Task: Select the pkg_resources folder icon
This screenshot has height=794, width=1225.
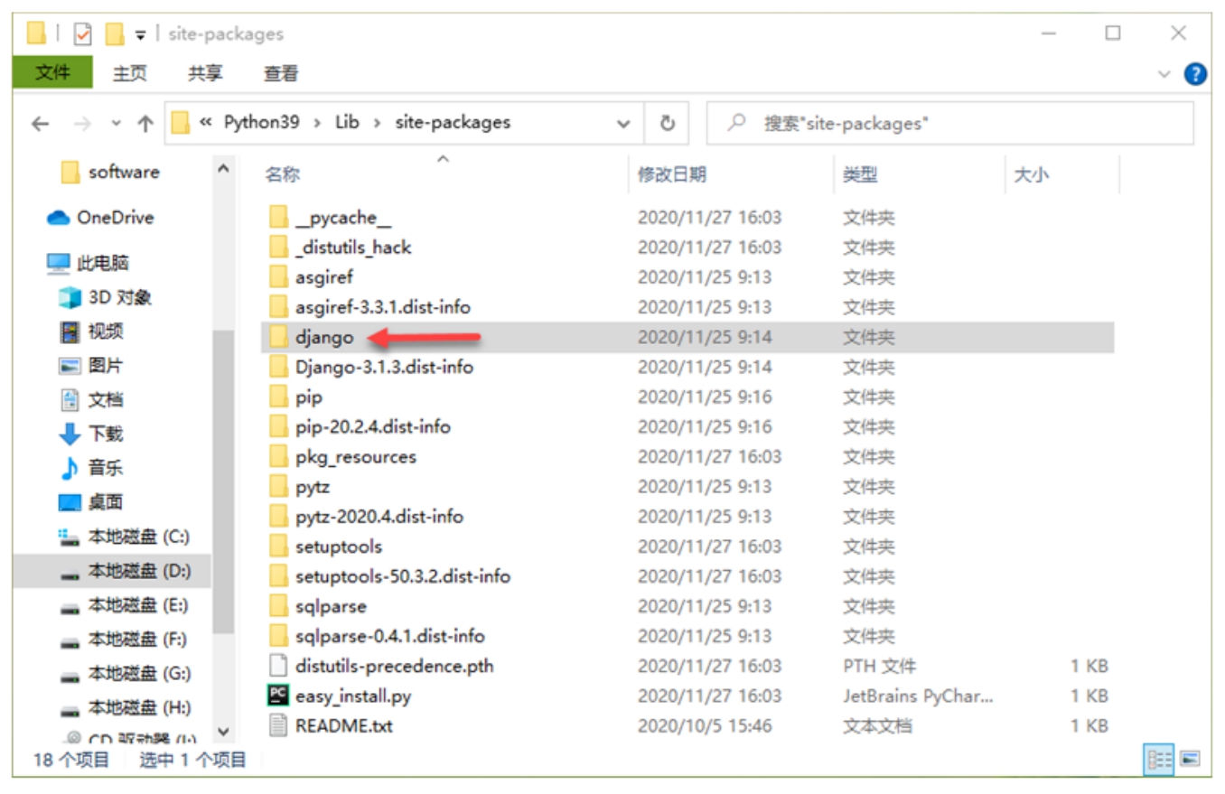Action: point(279,456)
